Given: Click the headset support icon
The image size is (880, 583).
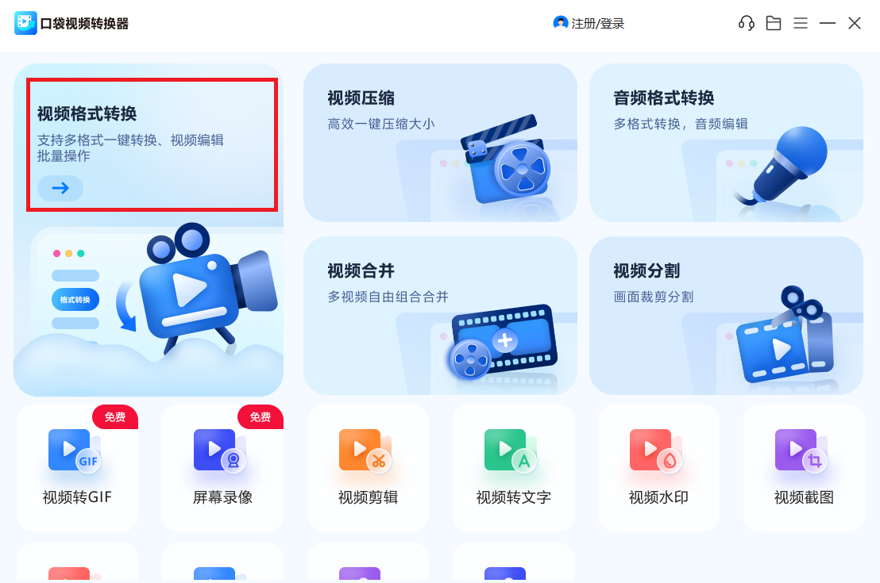Looking at the screenshot, I should (x=746, y=23).
